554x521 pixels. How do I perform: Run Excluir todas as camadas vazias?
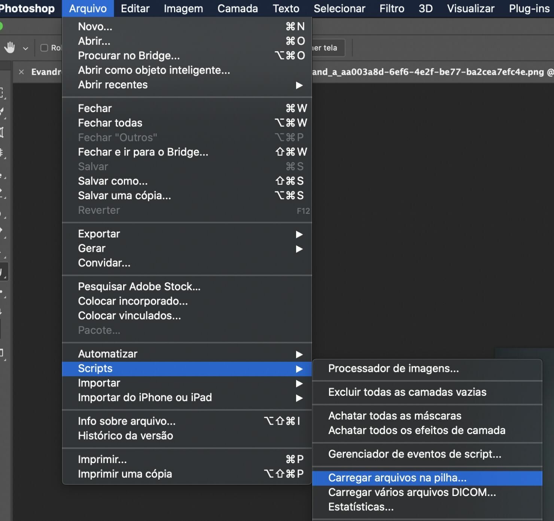click(427, 392)
